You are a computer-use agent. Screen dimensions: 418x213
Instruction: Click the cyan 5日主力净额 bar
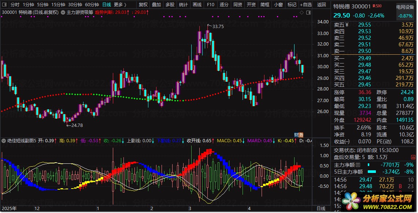(x=371, y=172)
